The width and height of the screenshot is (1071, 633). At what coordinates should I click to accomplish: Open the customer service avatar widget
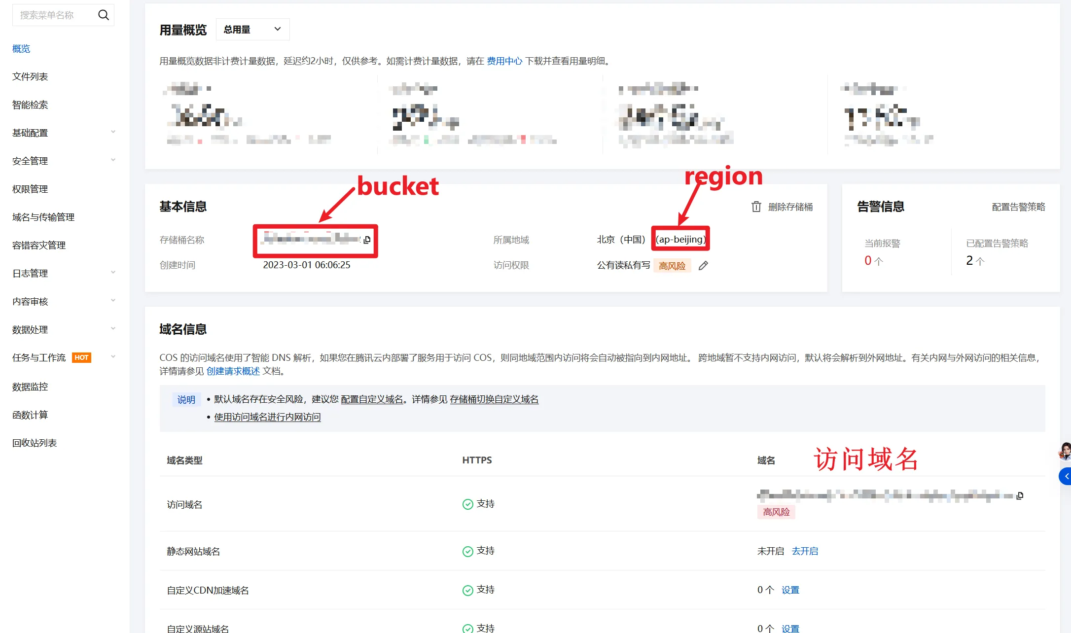click(1065, 451)
